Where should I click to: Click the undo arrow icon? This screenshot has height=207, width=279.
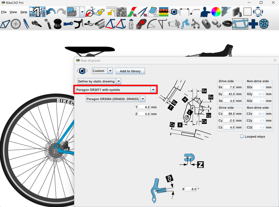pyautogui.click(x=51, y=12)
